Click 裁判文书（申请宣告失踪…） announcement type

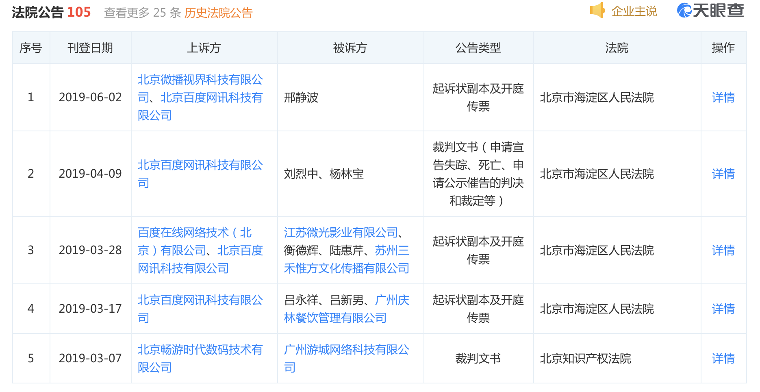[478, 174]
